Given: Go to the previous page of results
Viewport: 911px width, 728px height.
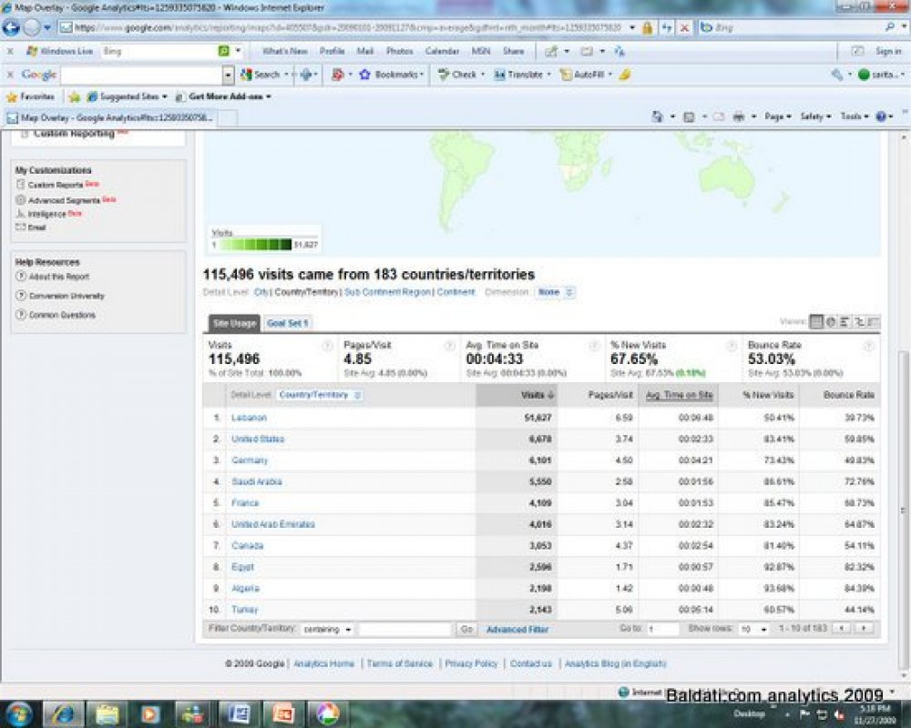Looking at the screenshot, I should pos(841,628).
